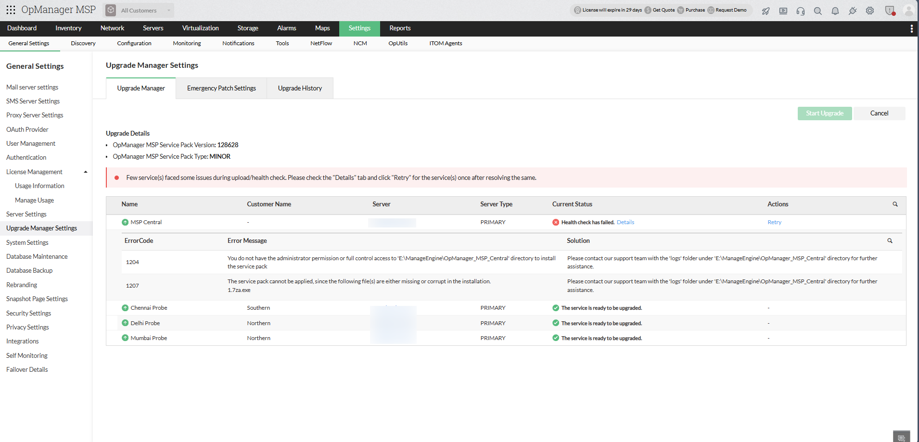Click the chat icon at bottom right corner
The width and height of the screenshot is (919, 442).
(x=902, y=437)
